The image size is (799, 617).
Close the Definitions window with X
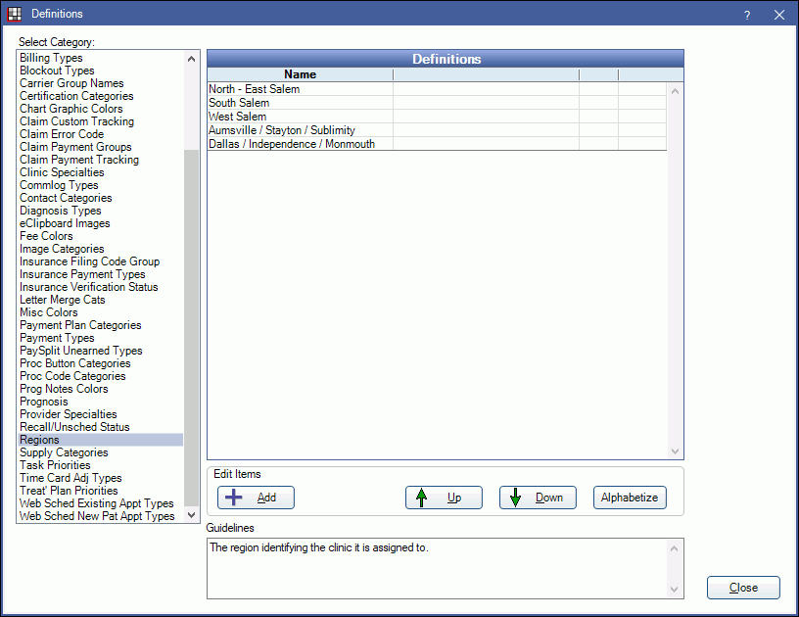click(779, 15)
